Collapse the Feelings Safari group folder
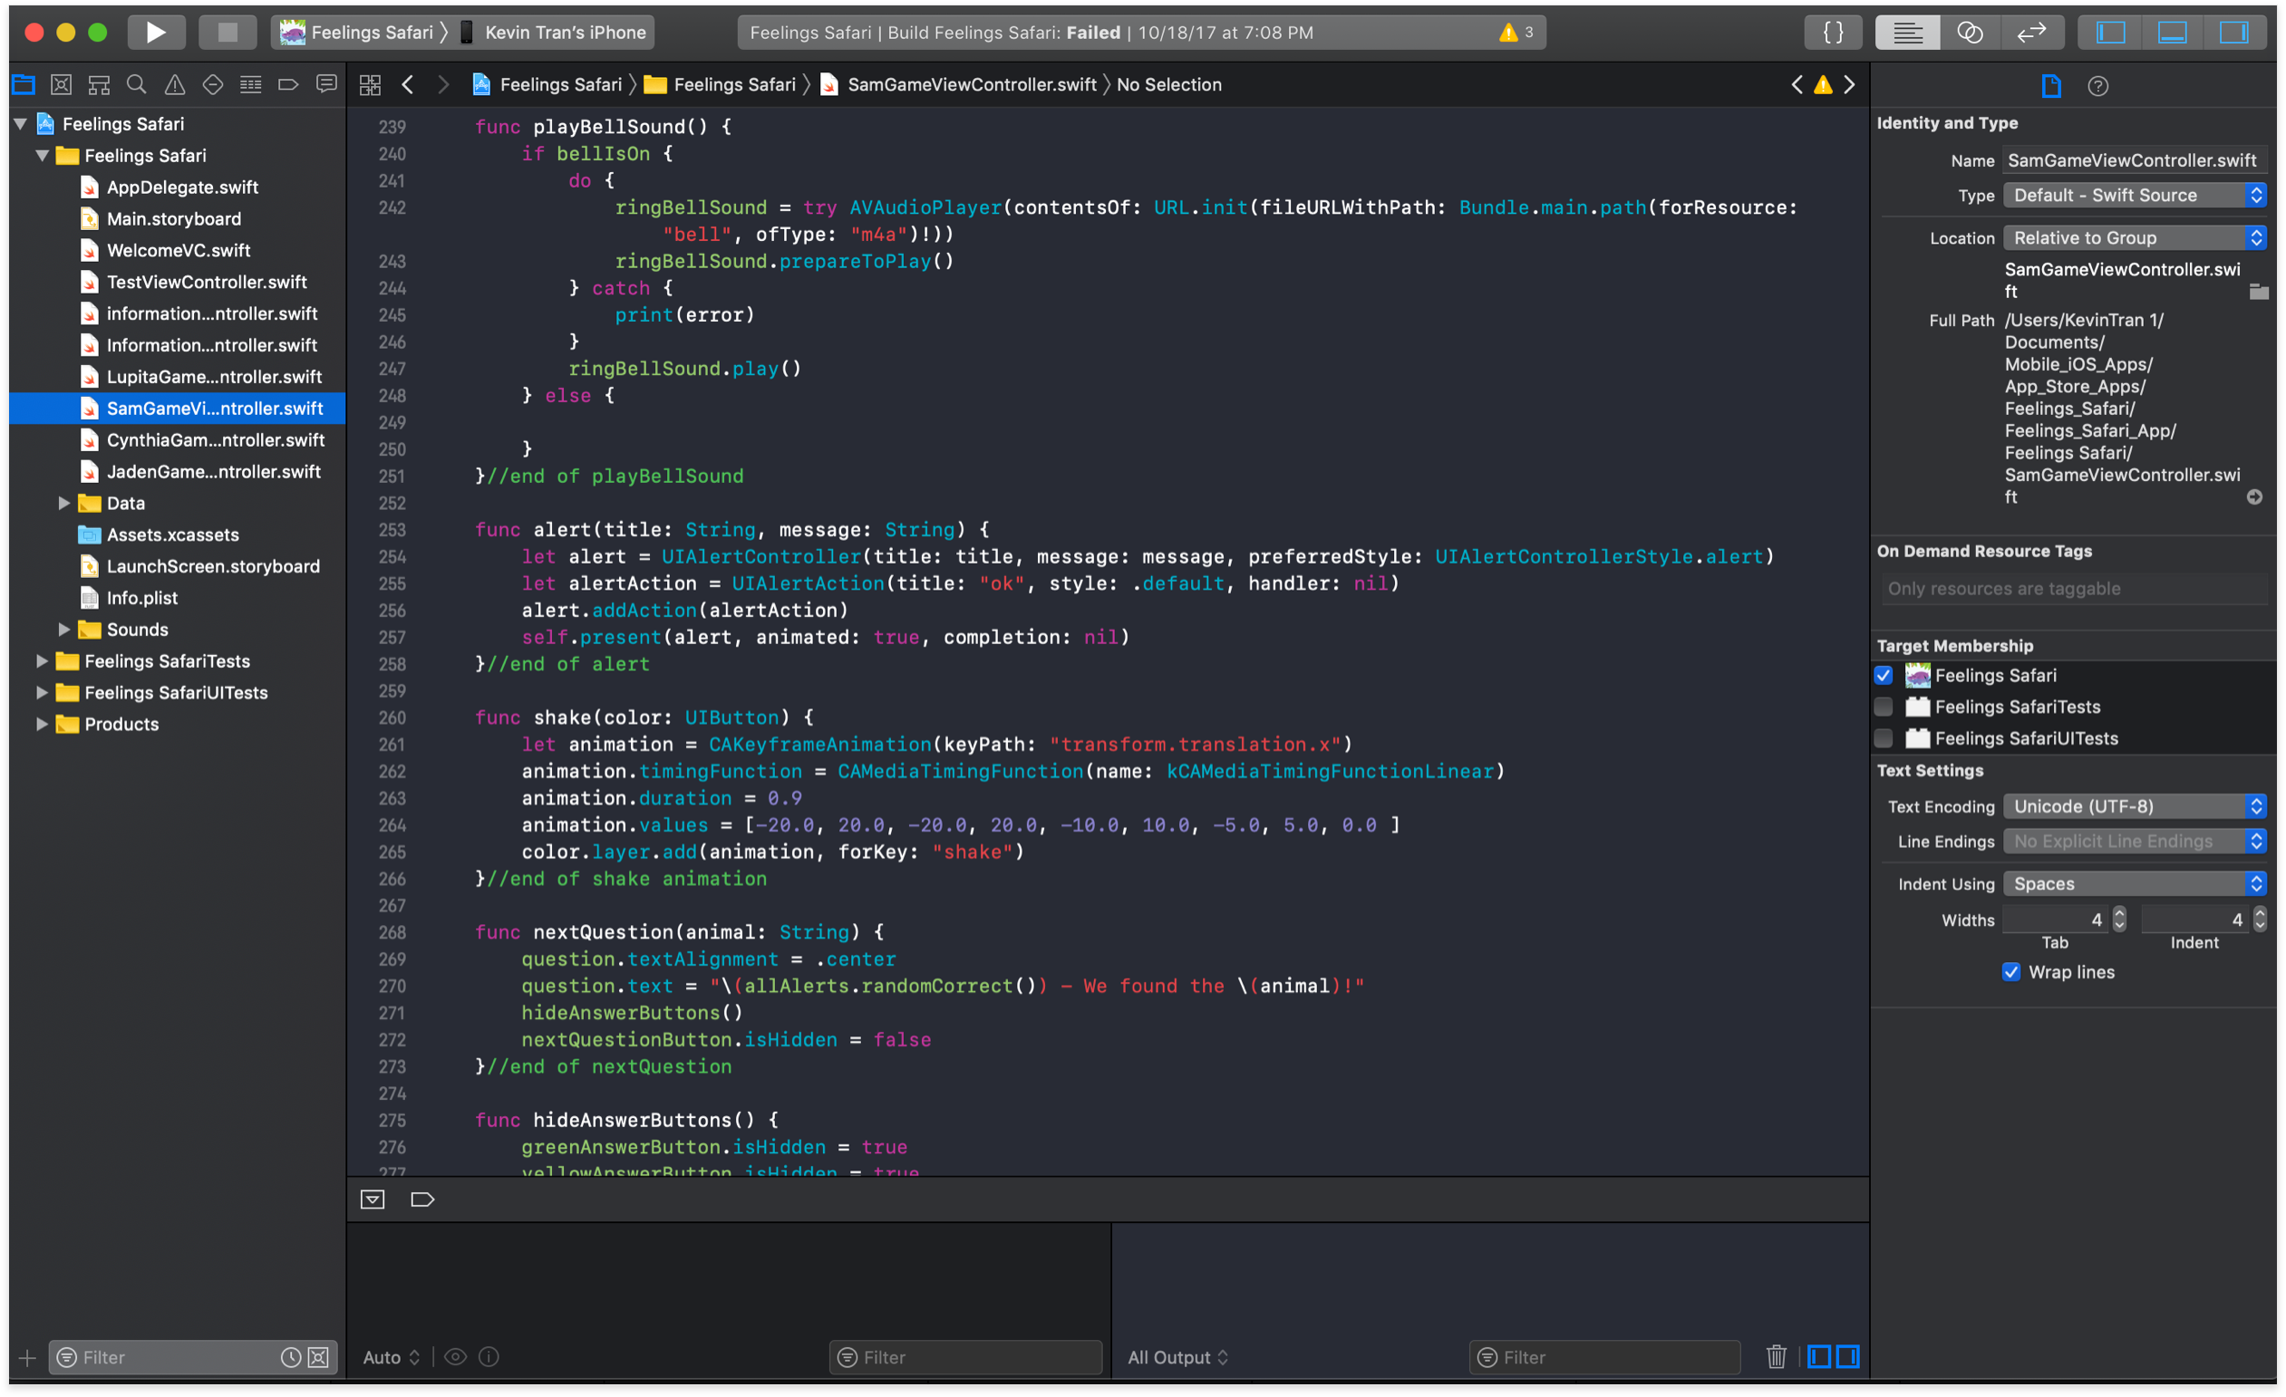The width and height of the screenshot is (2286, 1397). click(x=42, y=156)
